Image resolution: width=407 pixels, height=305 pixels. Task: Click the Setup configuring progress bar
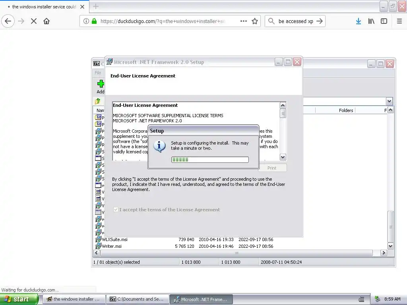click(210, 160)
